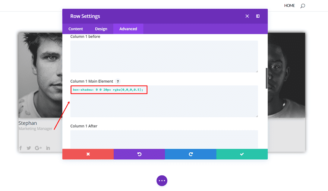Click Stephan's Google Plus icon
The image size is (328, 191).
click(x=38, y=148)
